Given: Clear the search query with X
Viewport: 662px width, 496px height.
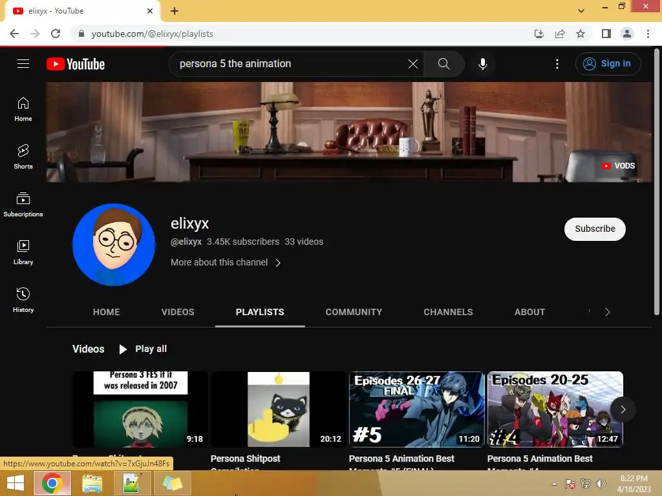Looking at the screenshot, I should [x=413, y=64].
